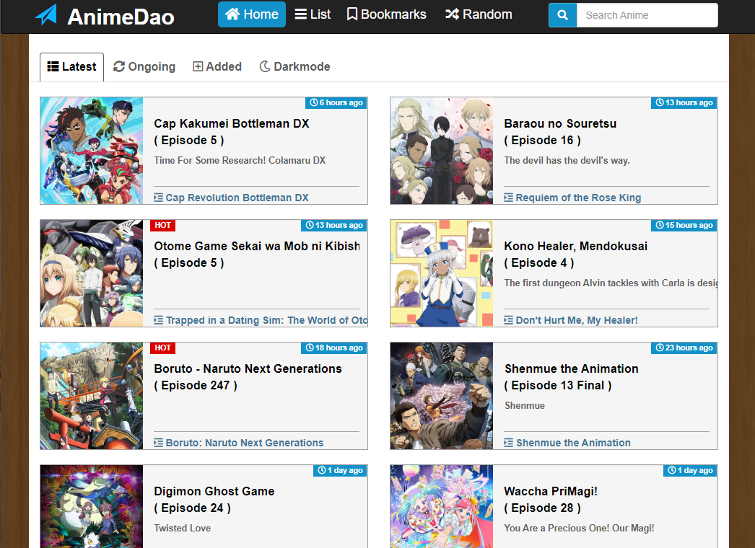Open Shenmue the Animation thumbnail image
Screen dimensions: 755x548
click(442, 396)
